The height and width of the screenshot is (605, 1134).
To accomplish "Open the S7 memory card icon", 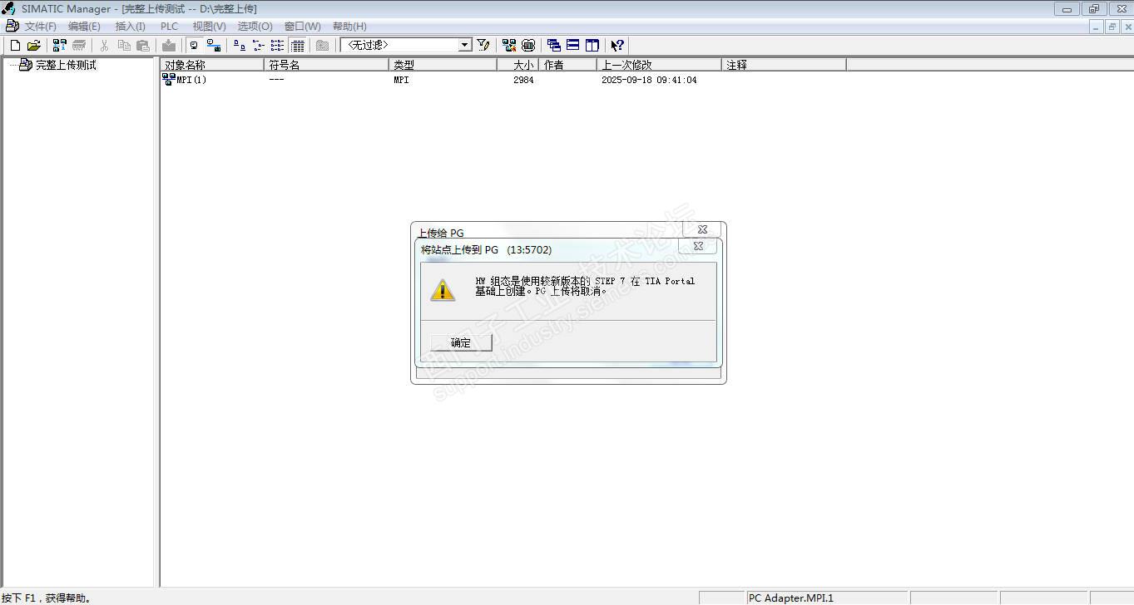I will click(79, 46).
